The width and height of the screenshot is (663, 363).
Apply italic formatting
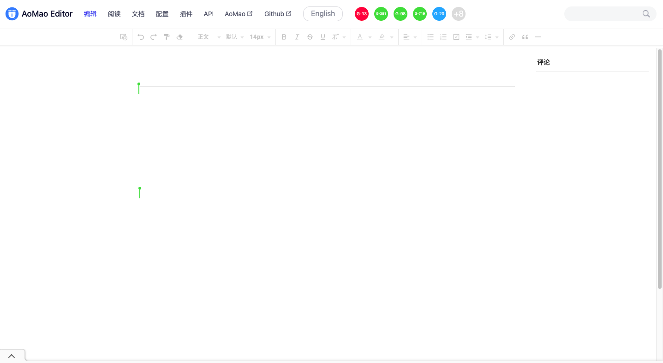tap(297, 36)
